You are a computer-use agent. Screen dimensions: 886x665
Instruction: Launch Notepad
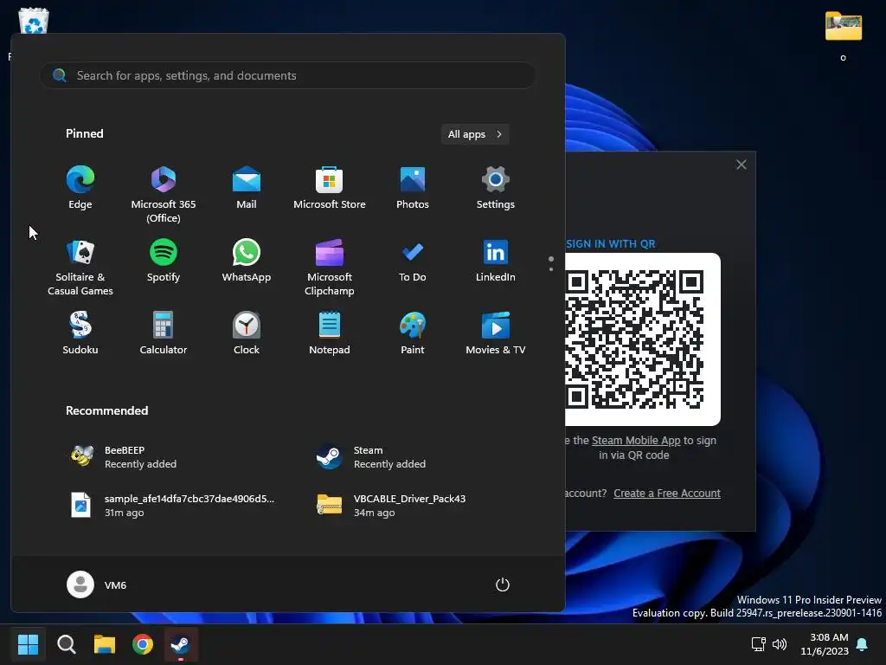point(330,333)
